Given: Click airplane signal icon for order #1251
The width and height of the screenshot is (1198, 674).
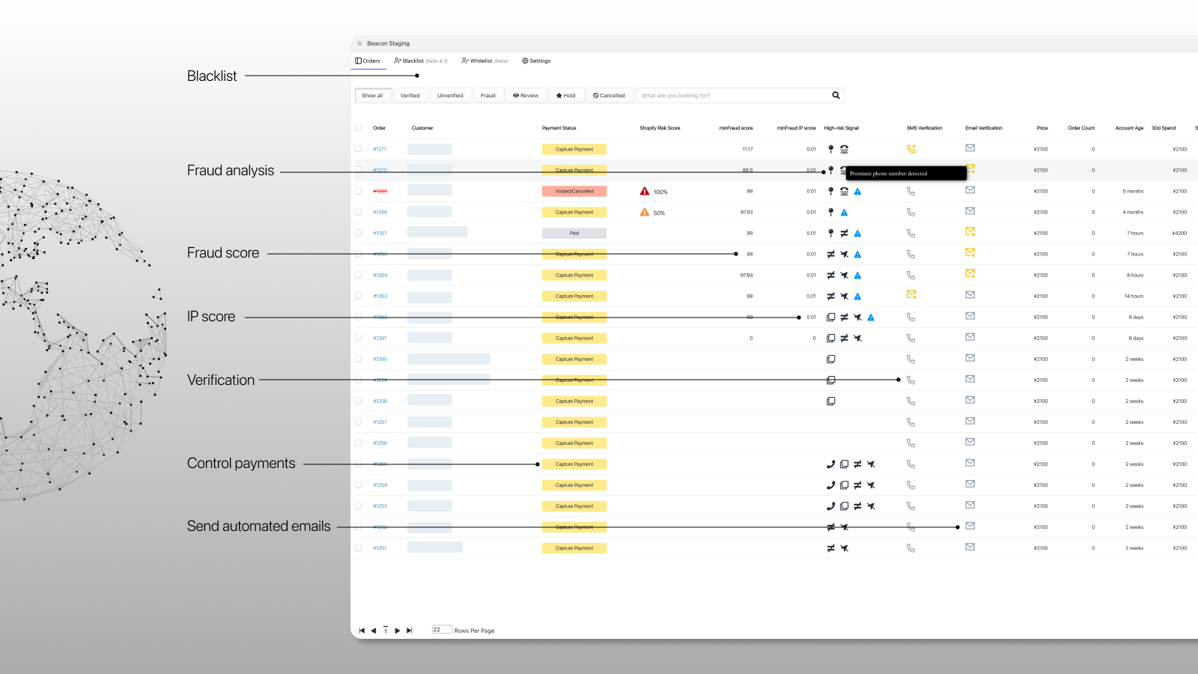Looking at the screenshot, I should click(844, 547).
